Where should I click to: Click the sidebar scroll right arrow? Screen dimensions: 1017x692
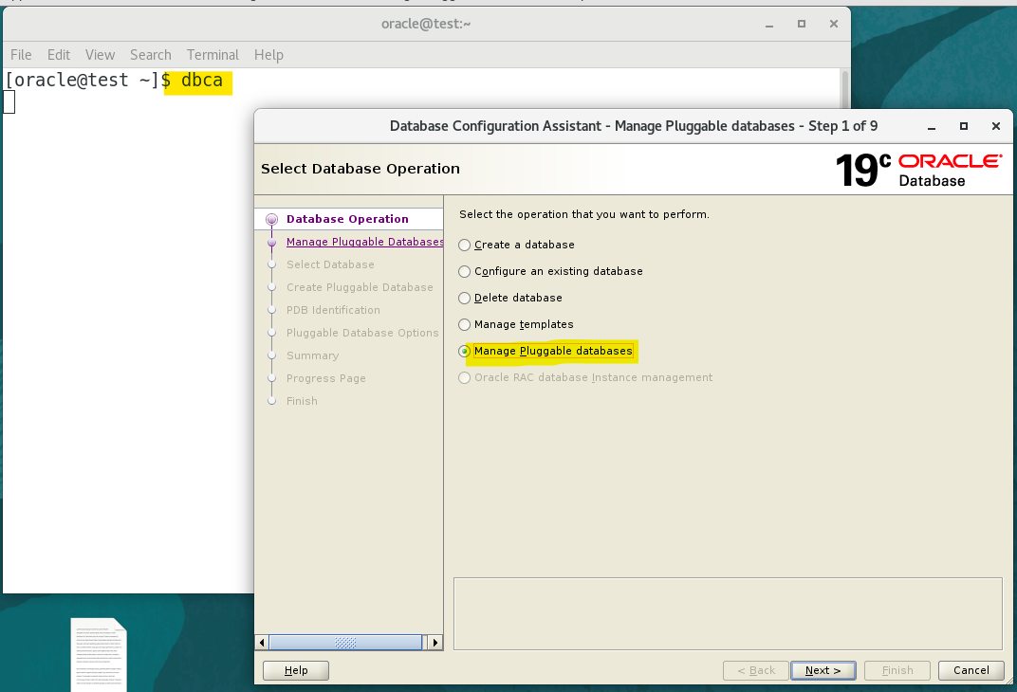pyautogui.click(x=435, y=643)
